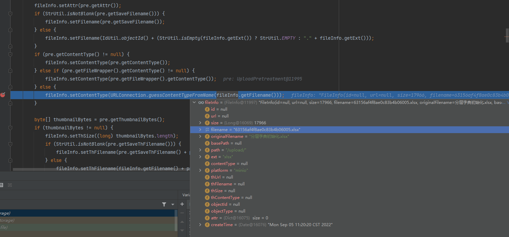Expand the filename field node
This screenshot has width=509, height=237.
click(x=200, y=129)
